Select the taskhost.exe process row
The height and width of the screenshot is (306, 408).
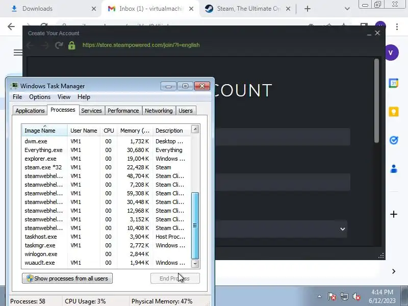[x=106, y=237]
